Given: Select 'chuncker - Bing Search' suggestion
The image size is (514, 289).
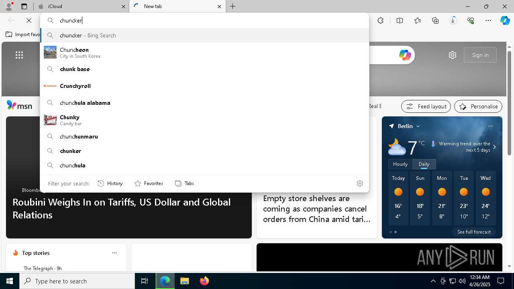Looking at the screenshot, I should [x=204, y=35].
